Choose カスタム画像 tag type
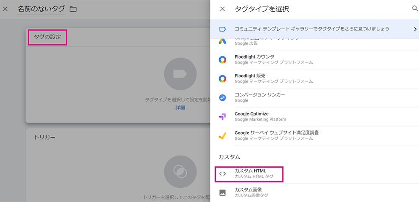Image resolution: width=419 pixels, height=202 pixels. tap(315, 192)
